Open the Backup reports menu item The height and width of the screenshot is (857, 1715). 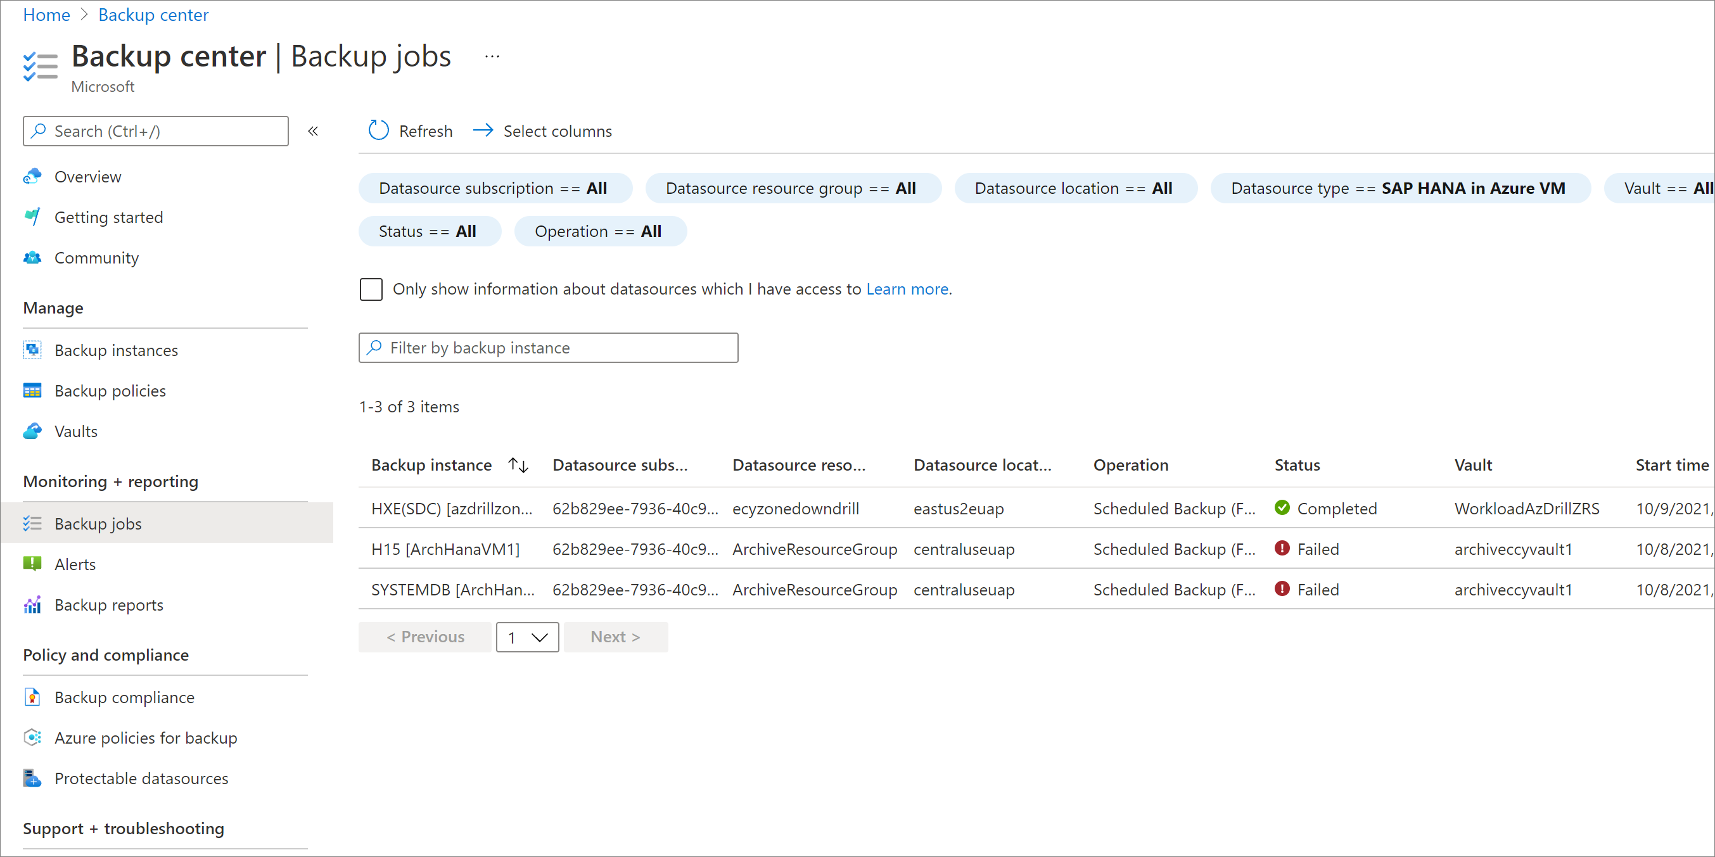pos(110,604)
